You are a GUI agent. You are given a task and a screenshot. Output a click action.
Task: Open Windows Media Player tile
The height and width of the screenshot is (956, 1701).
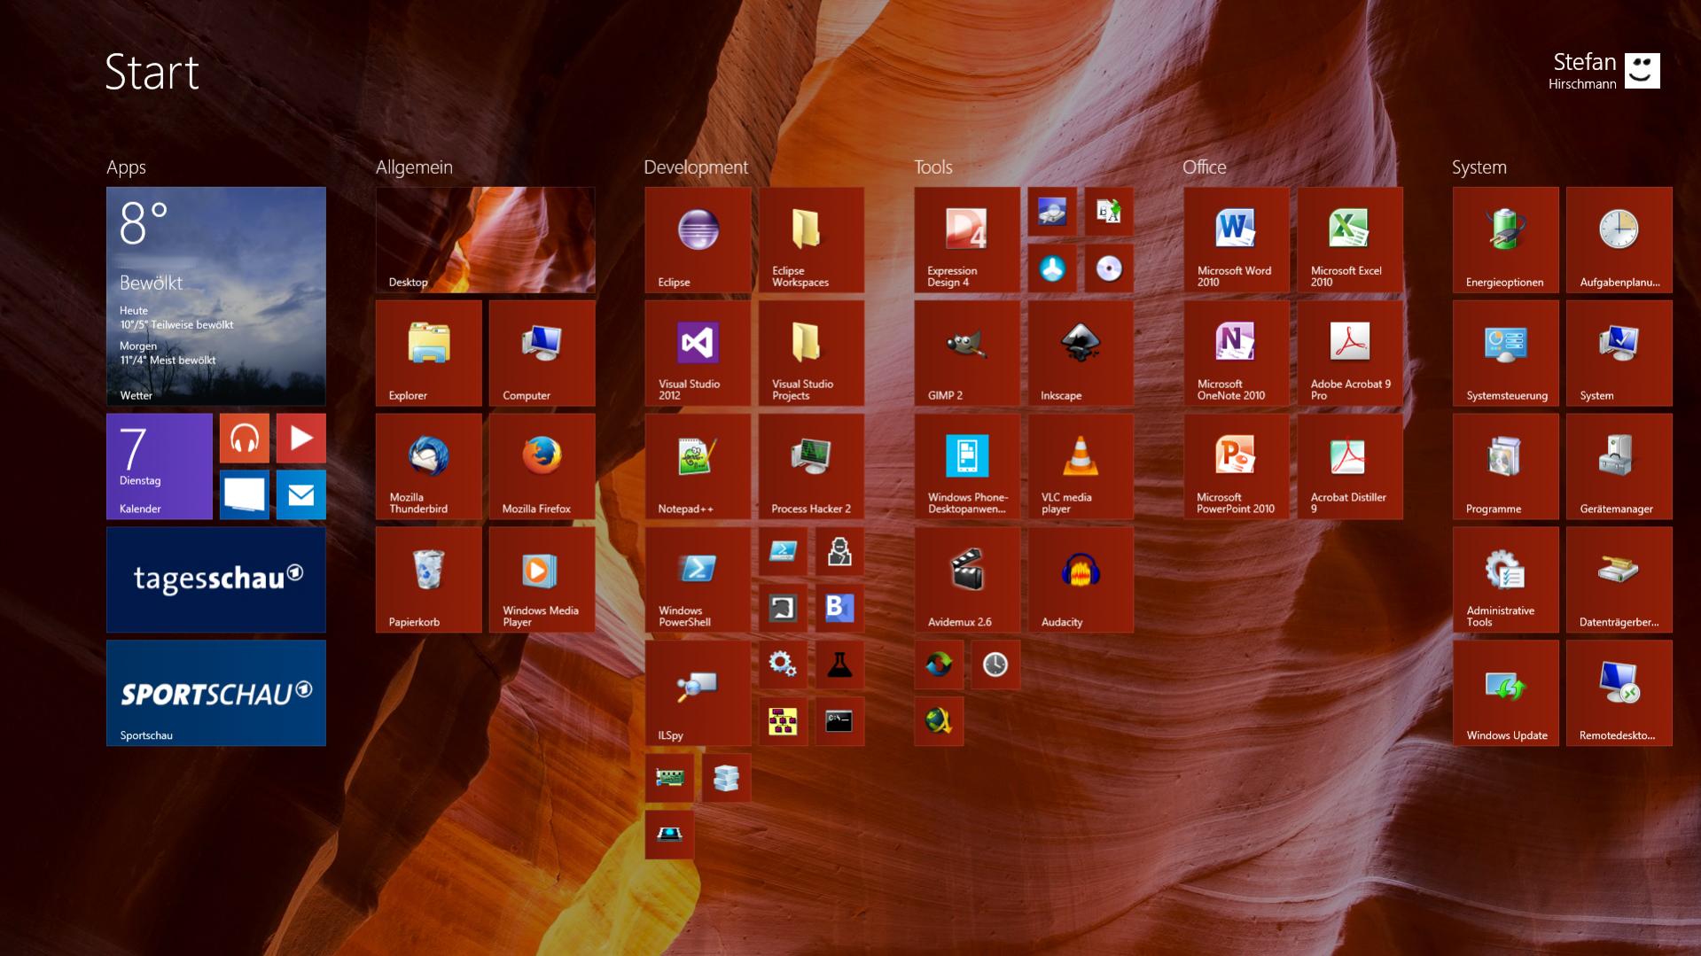(542, 579)
